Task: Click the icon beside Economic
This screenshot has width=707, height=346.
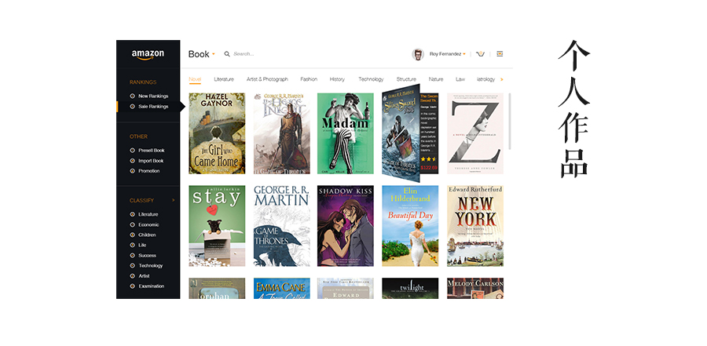Action: point(133,225)
